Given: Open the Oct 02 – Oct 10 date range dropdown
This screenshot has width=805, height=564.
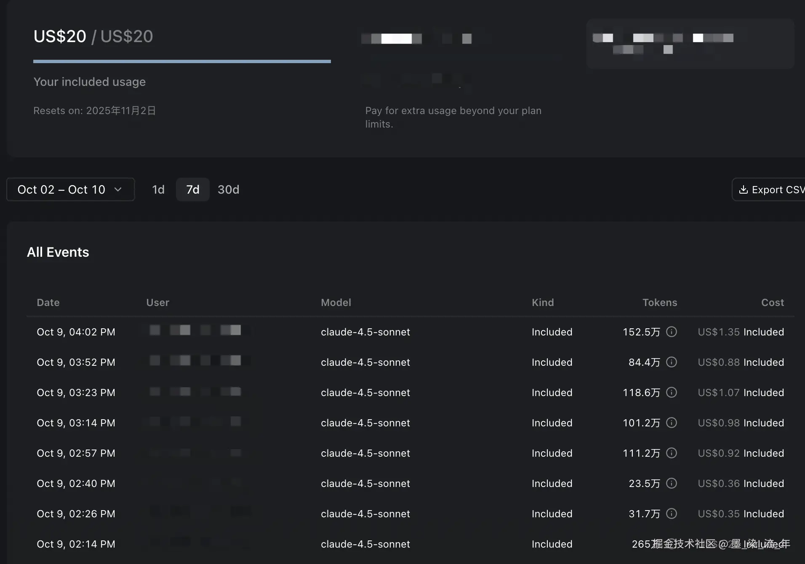Looking at the screenshot, I should point(70,189).
